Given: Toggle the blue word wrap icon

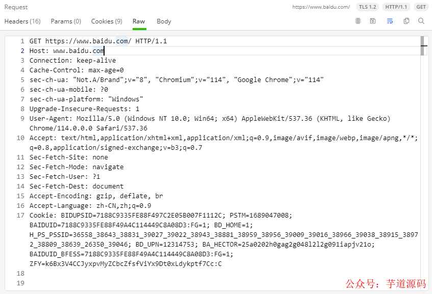Looking at the screenshot, I should click(x=390, y=21).
